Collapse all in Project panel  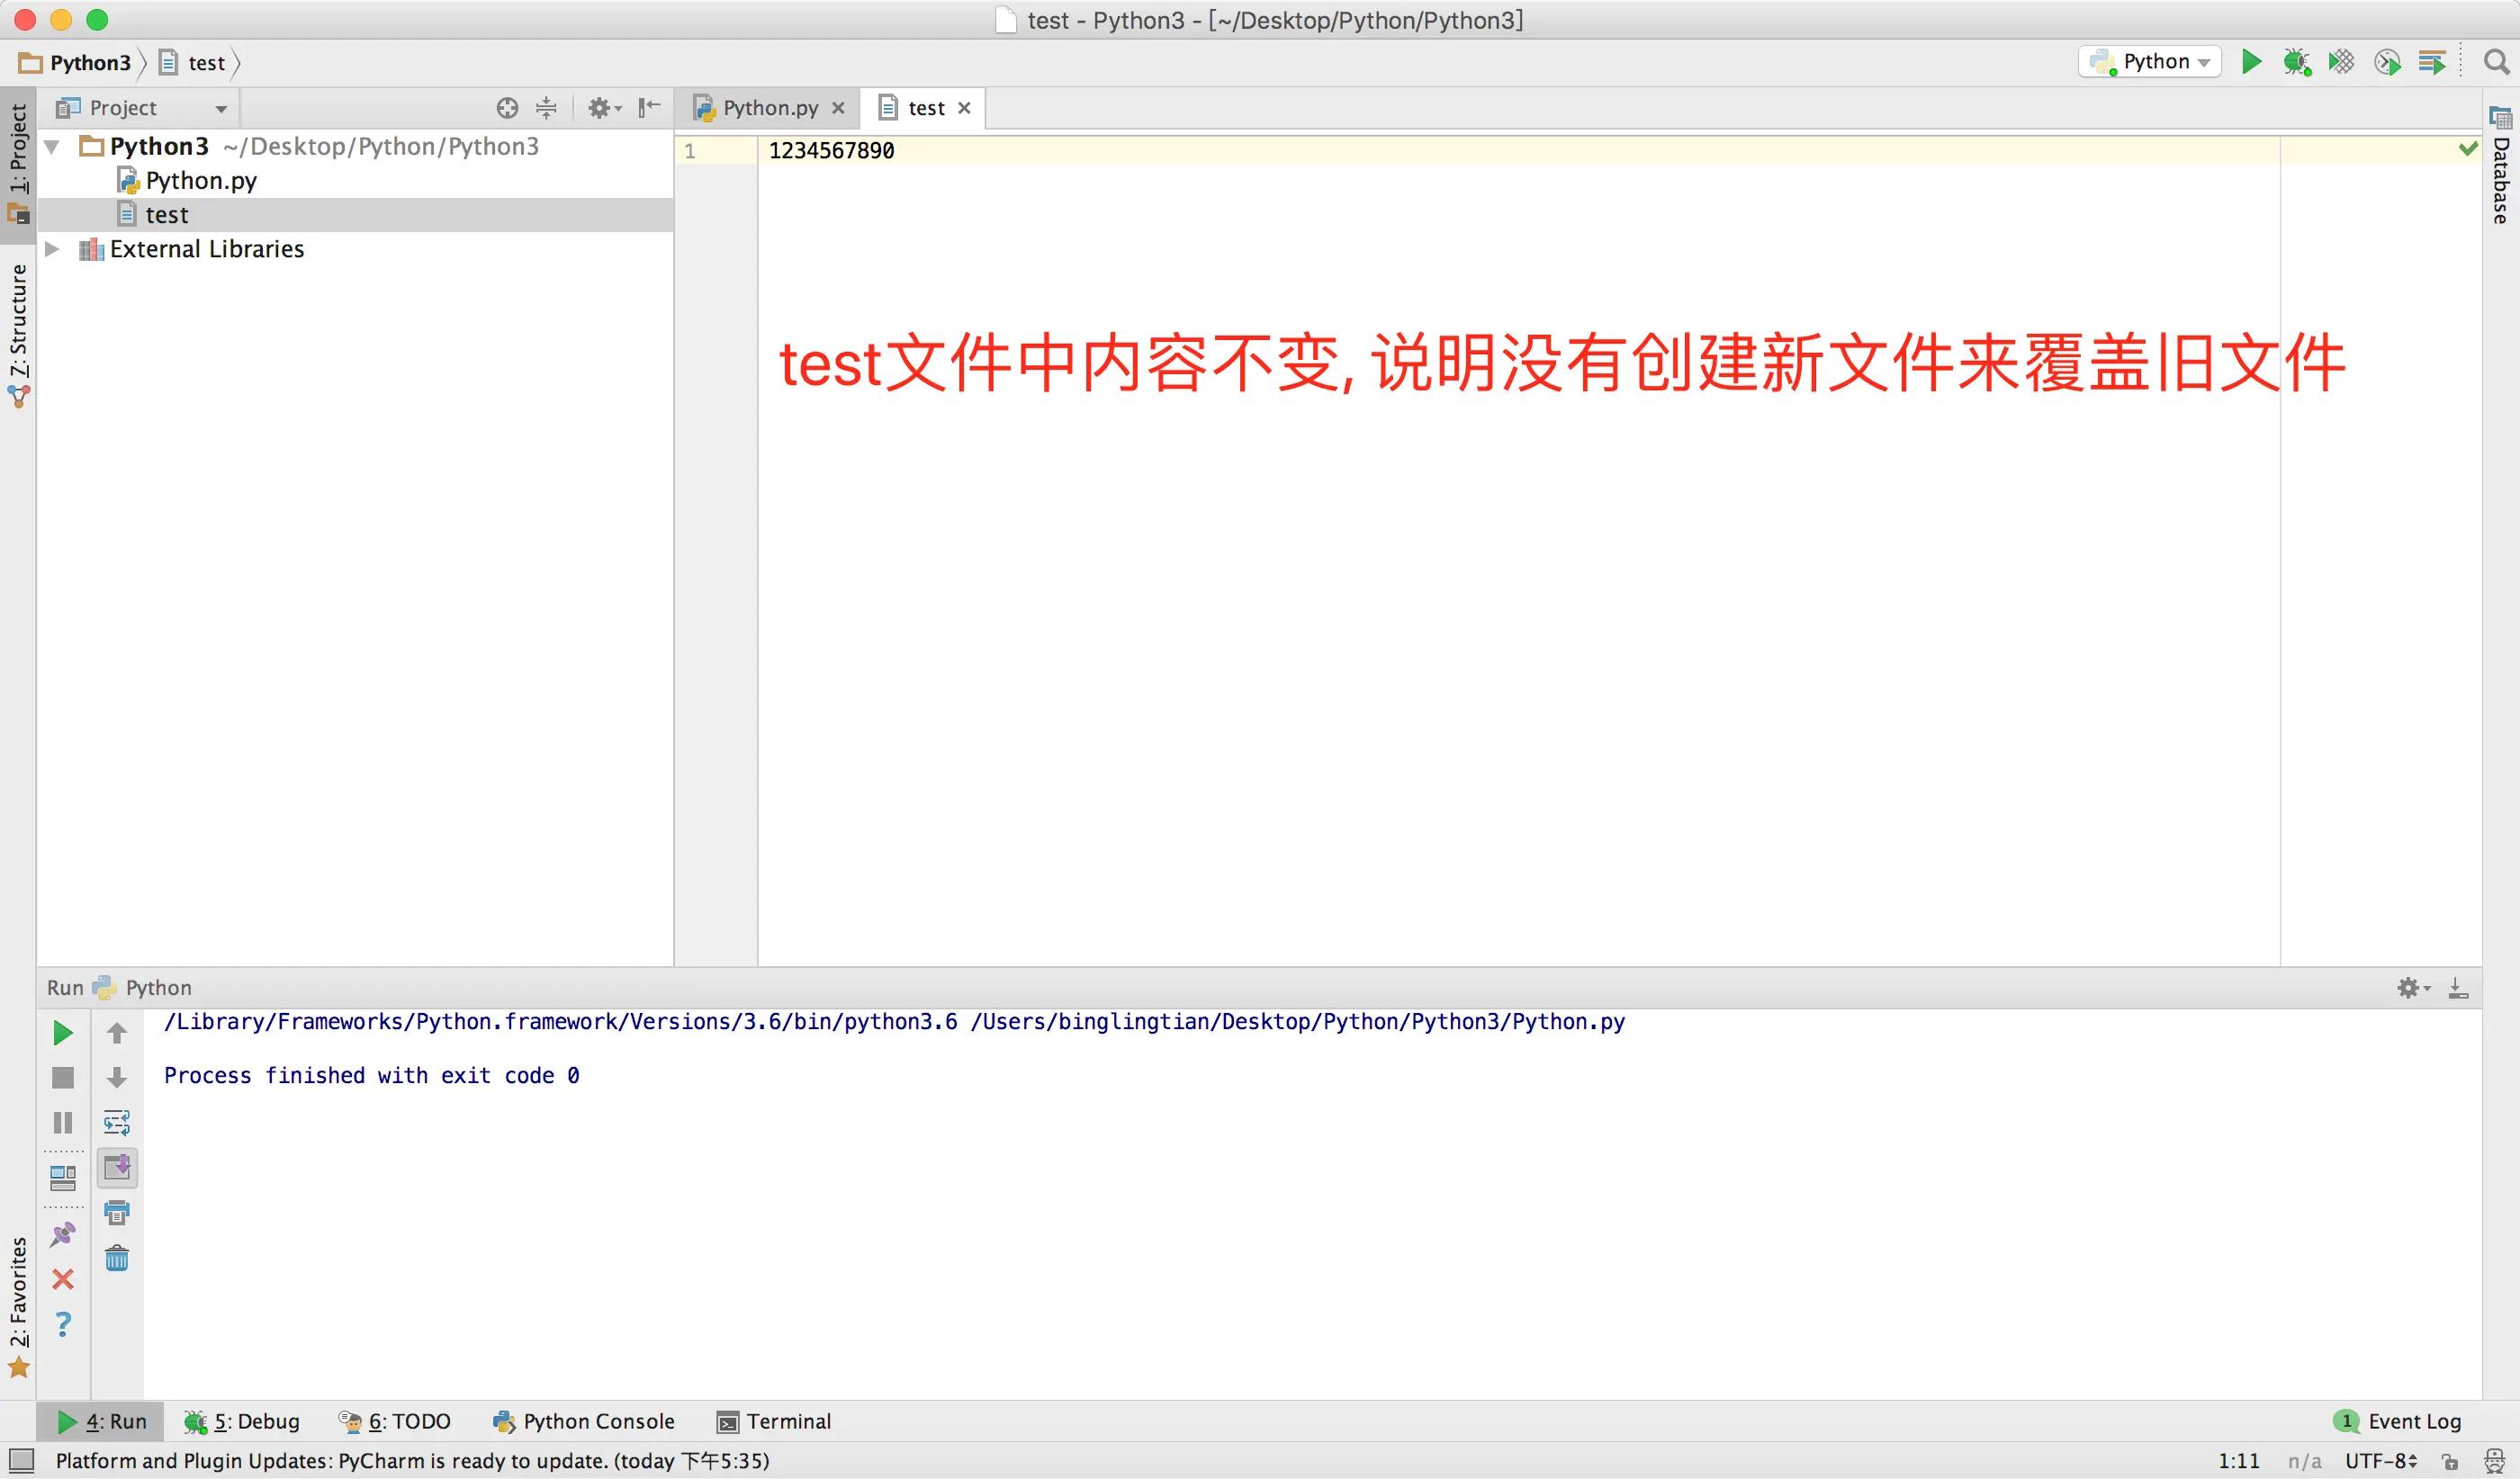[x=546, y=108]
